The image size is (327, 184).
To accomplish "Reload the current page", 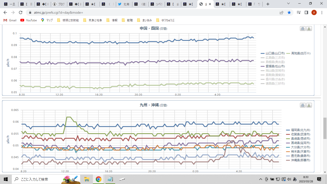I will 20,13.
